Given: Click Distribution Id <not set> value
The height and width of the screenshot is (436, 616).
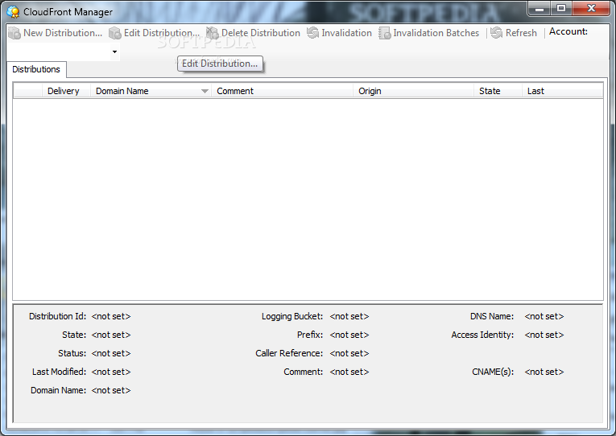Looking at the screenshot, I should [111, 316].
